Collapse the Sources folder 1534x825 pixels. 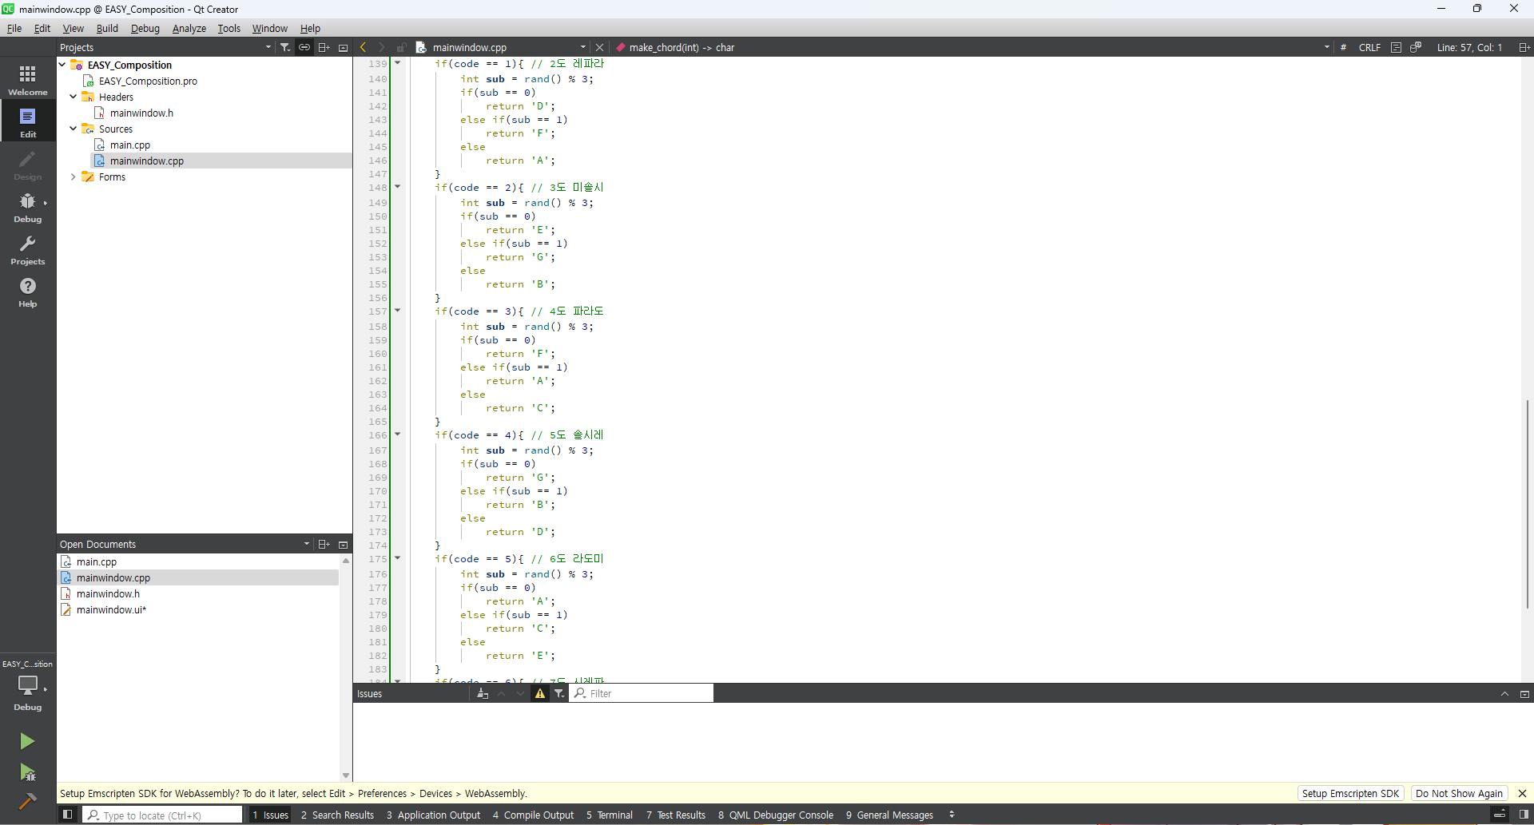(x=74, y=129)
